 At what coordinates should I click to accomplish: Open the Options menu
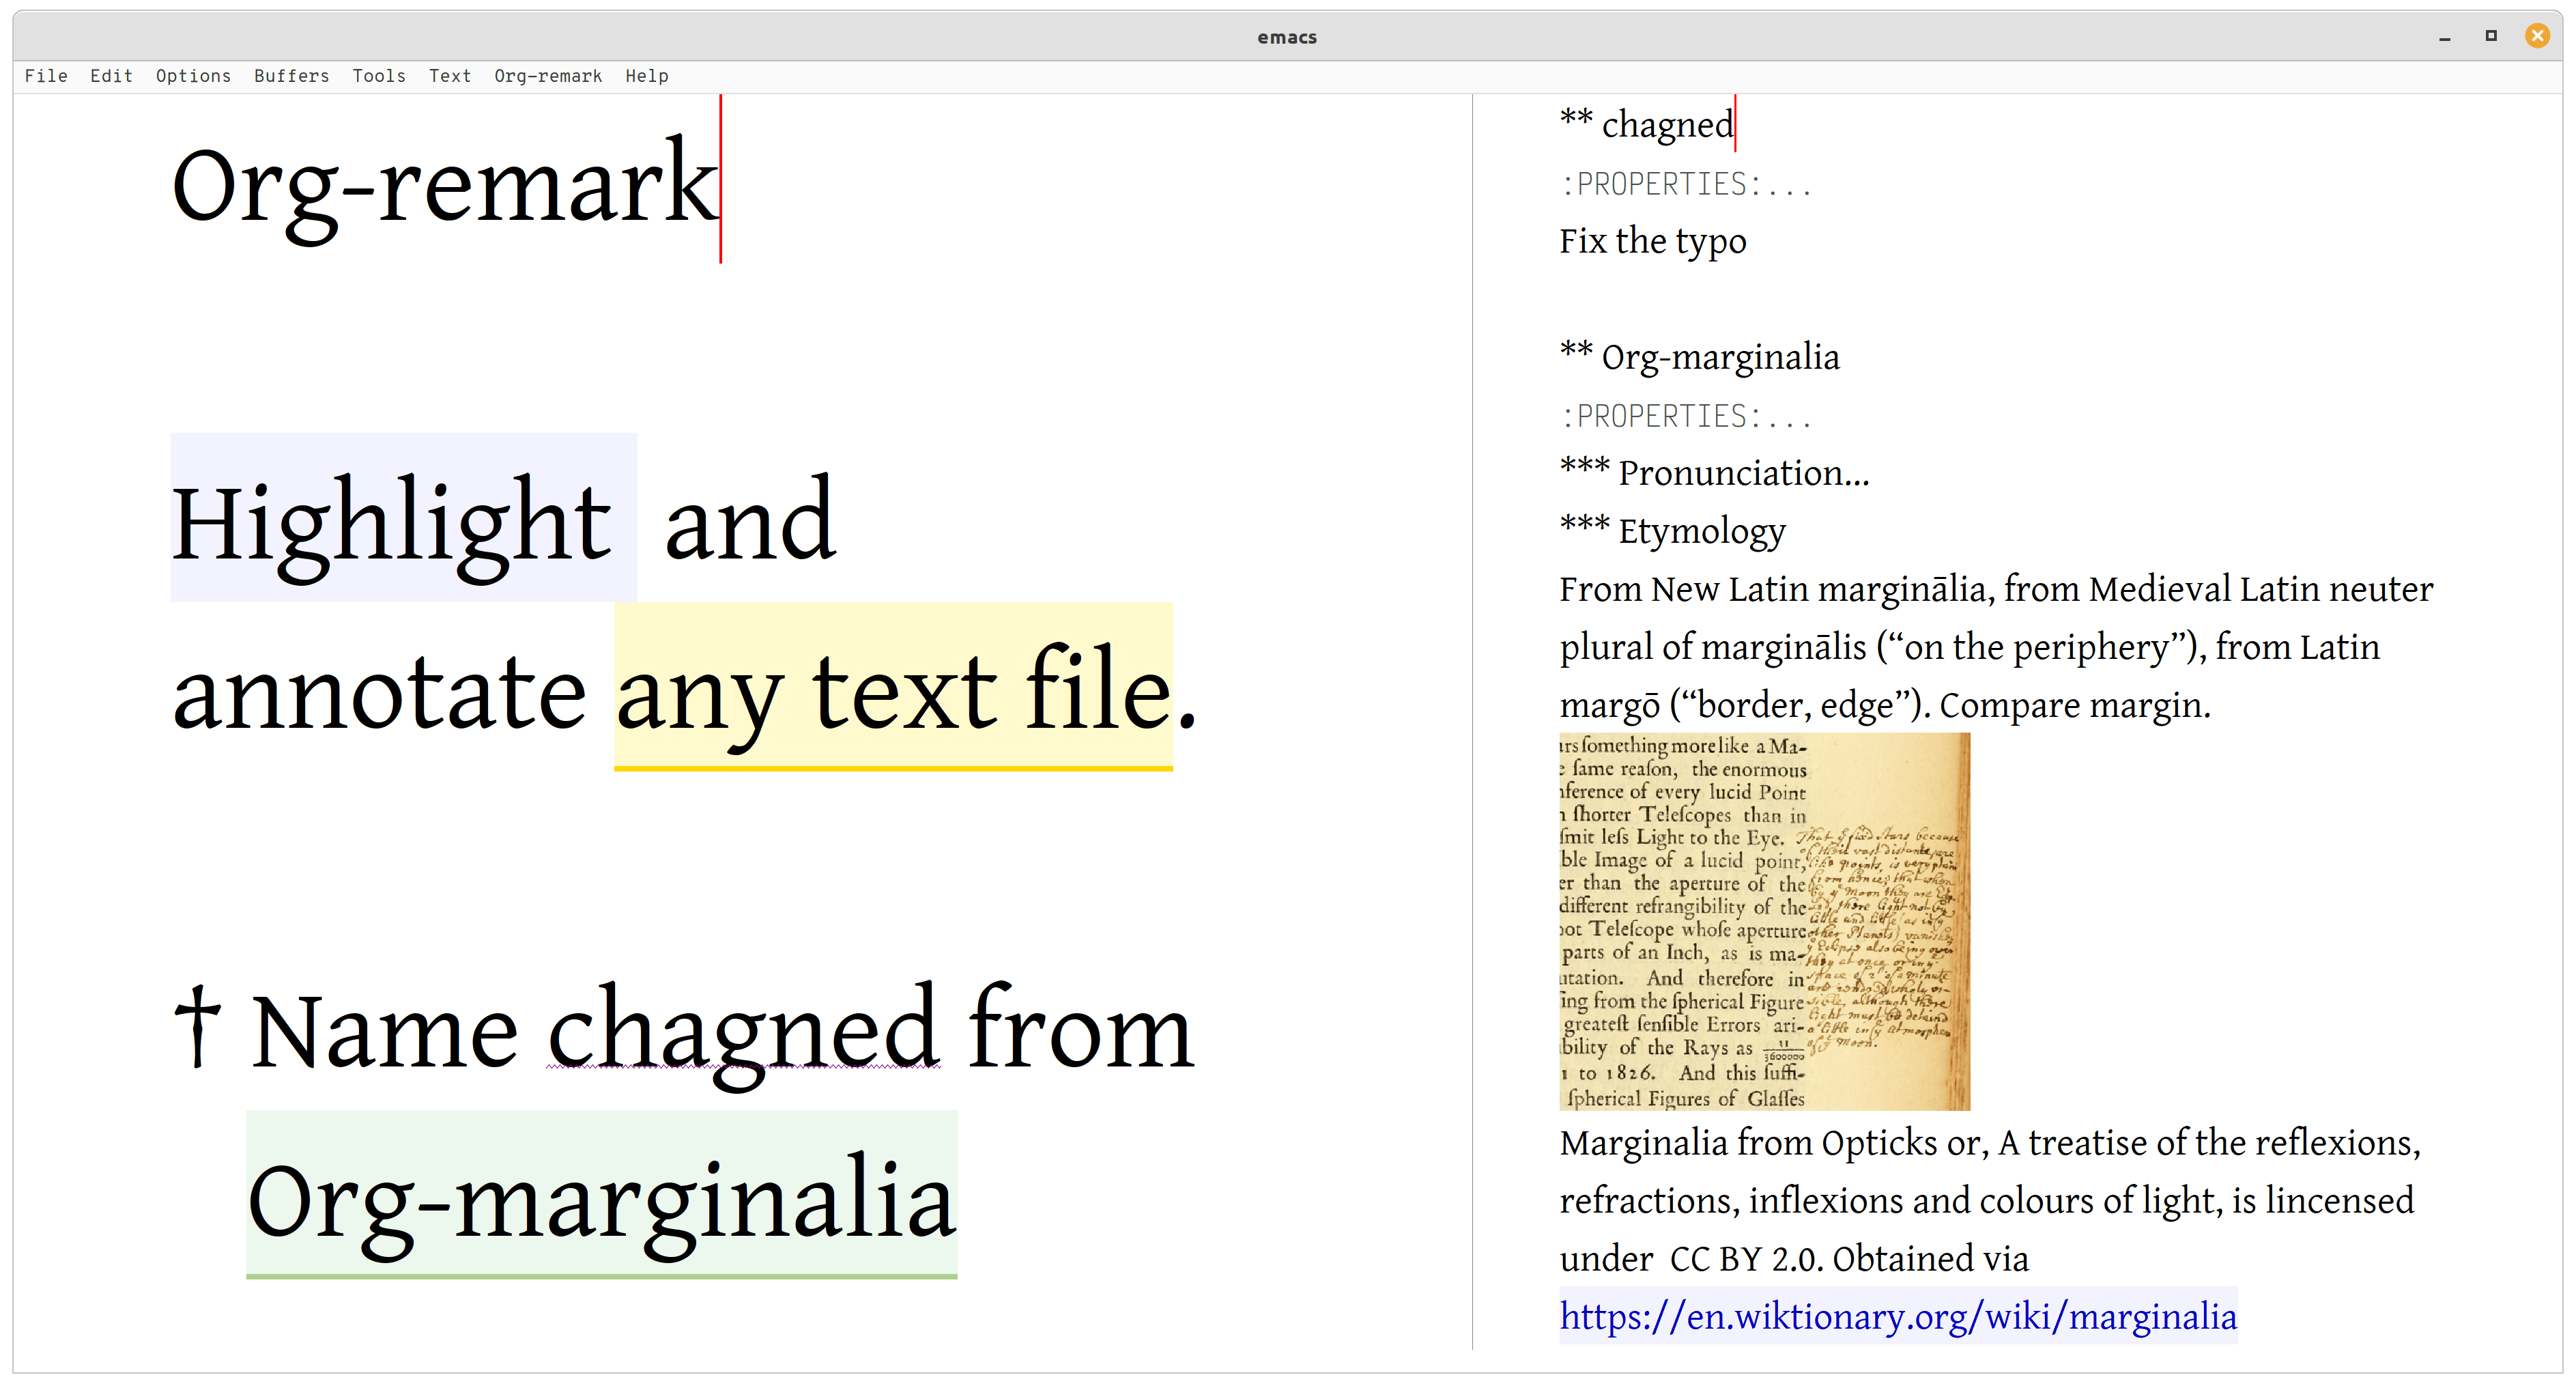[x=193, y=76]
